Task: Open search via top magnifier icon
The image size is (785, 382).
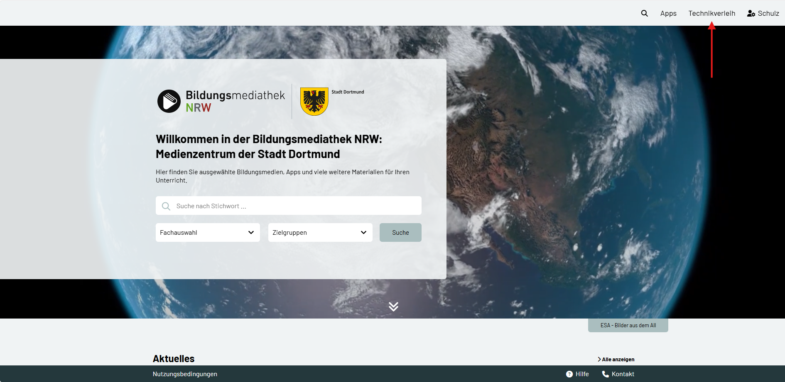Action: 644,13
